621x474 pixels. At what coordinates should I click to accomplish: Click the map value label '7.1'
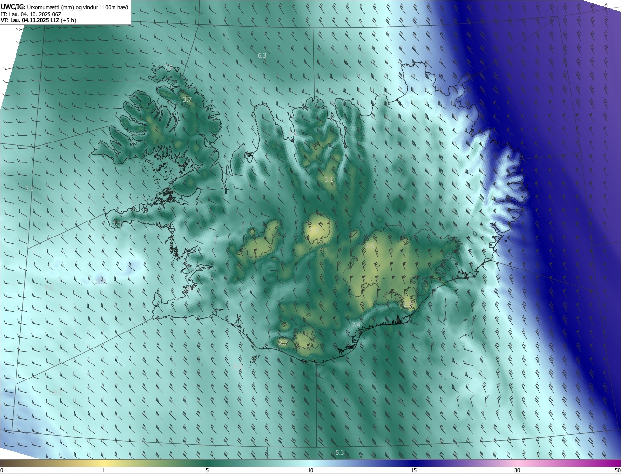click(29, 189)
